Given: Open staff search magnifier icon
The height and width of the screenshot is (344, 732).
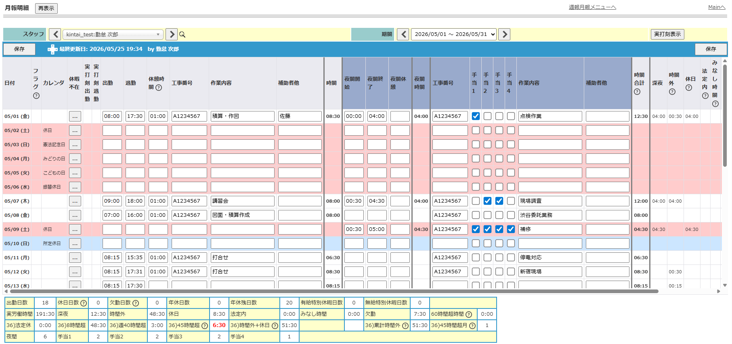Looking at the screenshot, I should click(182, 35).
